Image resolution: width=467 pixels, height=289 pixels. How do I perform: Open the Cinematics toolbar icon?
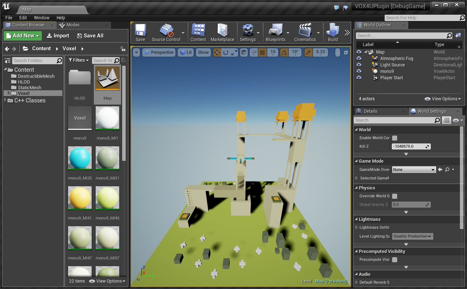click(305, 33)
